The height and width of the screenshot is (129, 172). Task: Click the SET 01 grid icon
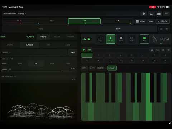coord(137,21)
